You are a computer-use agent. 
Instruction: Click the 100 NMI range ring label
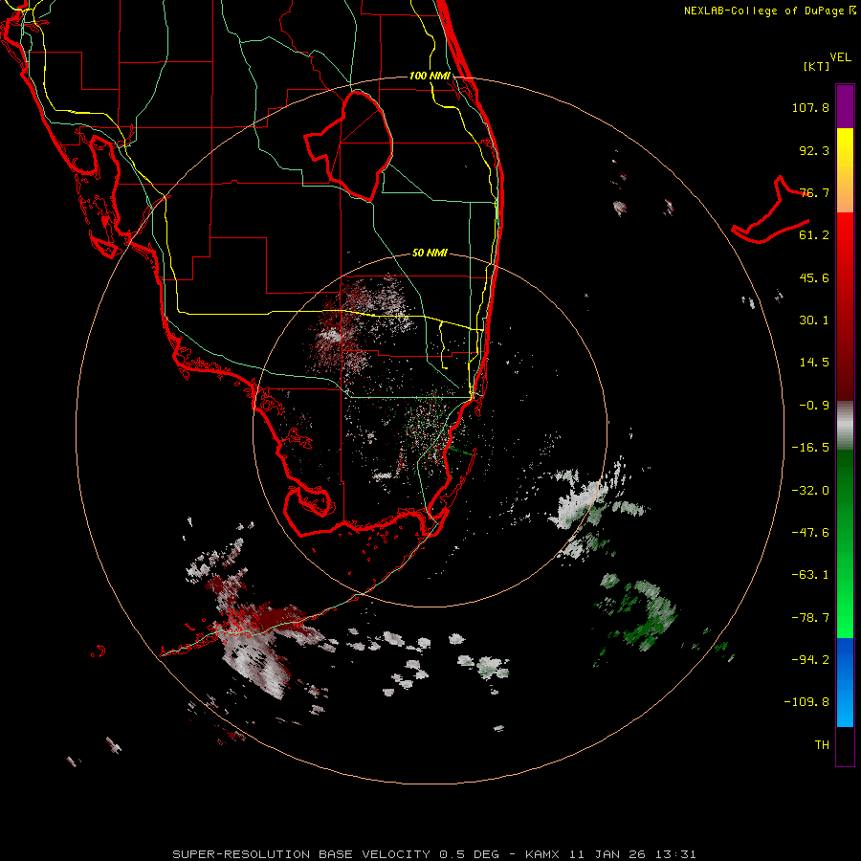pos(430,76)
